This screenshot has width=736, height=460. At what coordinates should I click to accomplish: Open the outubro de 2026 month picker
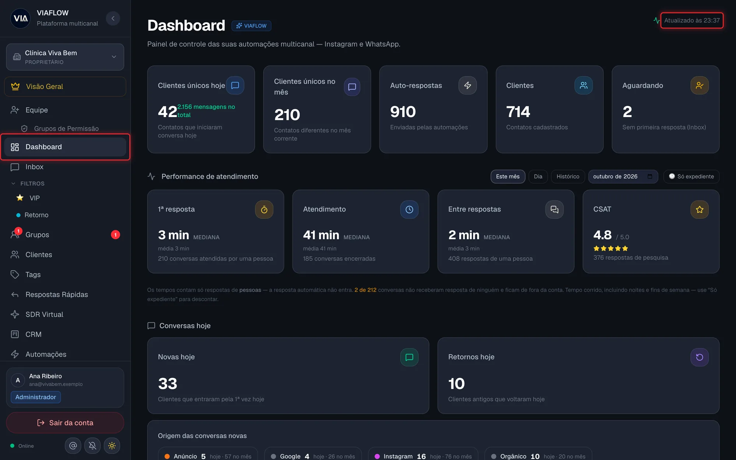point(623,177)
